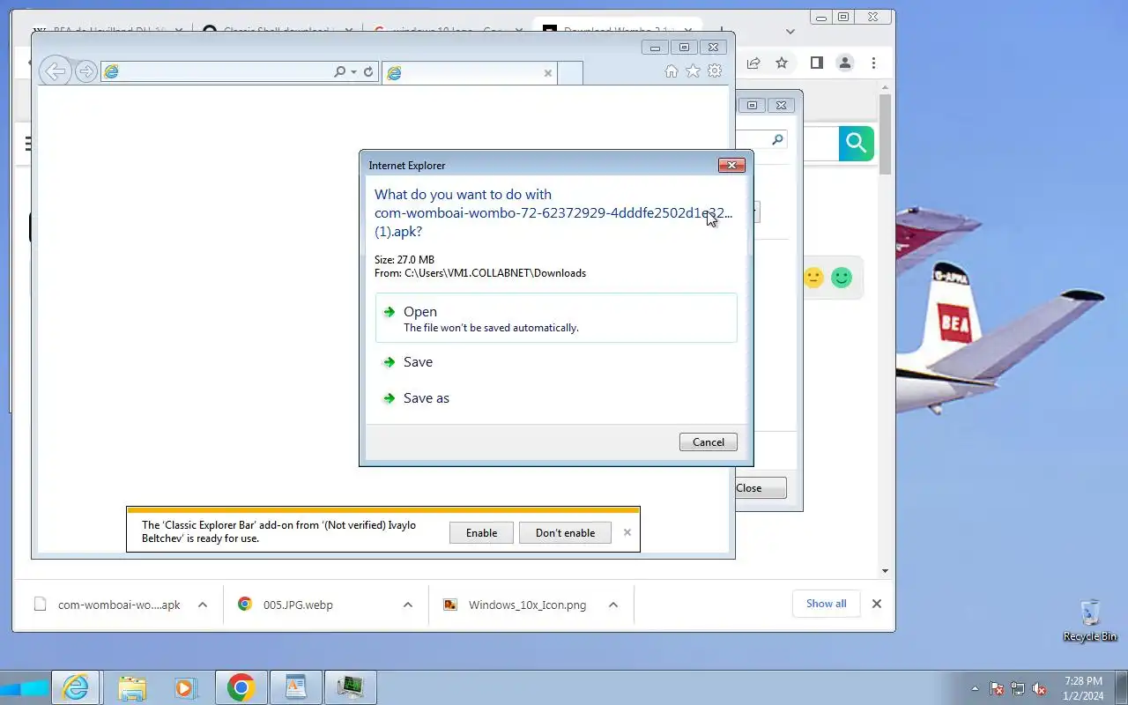Expand Chrome tab search chevron
Viewport: 1128px width, 705px height.
(x=790, y=32)
